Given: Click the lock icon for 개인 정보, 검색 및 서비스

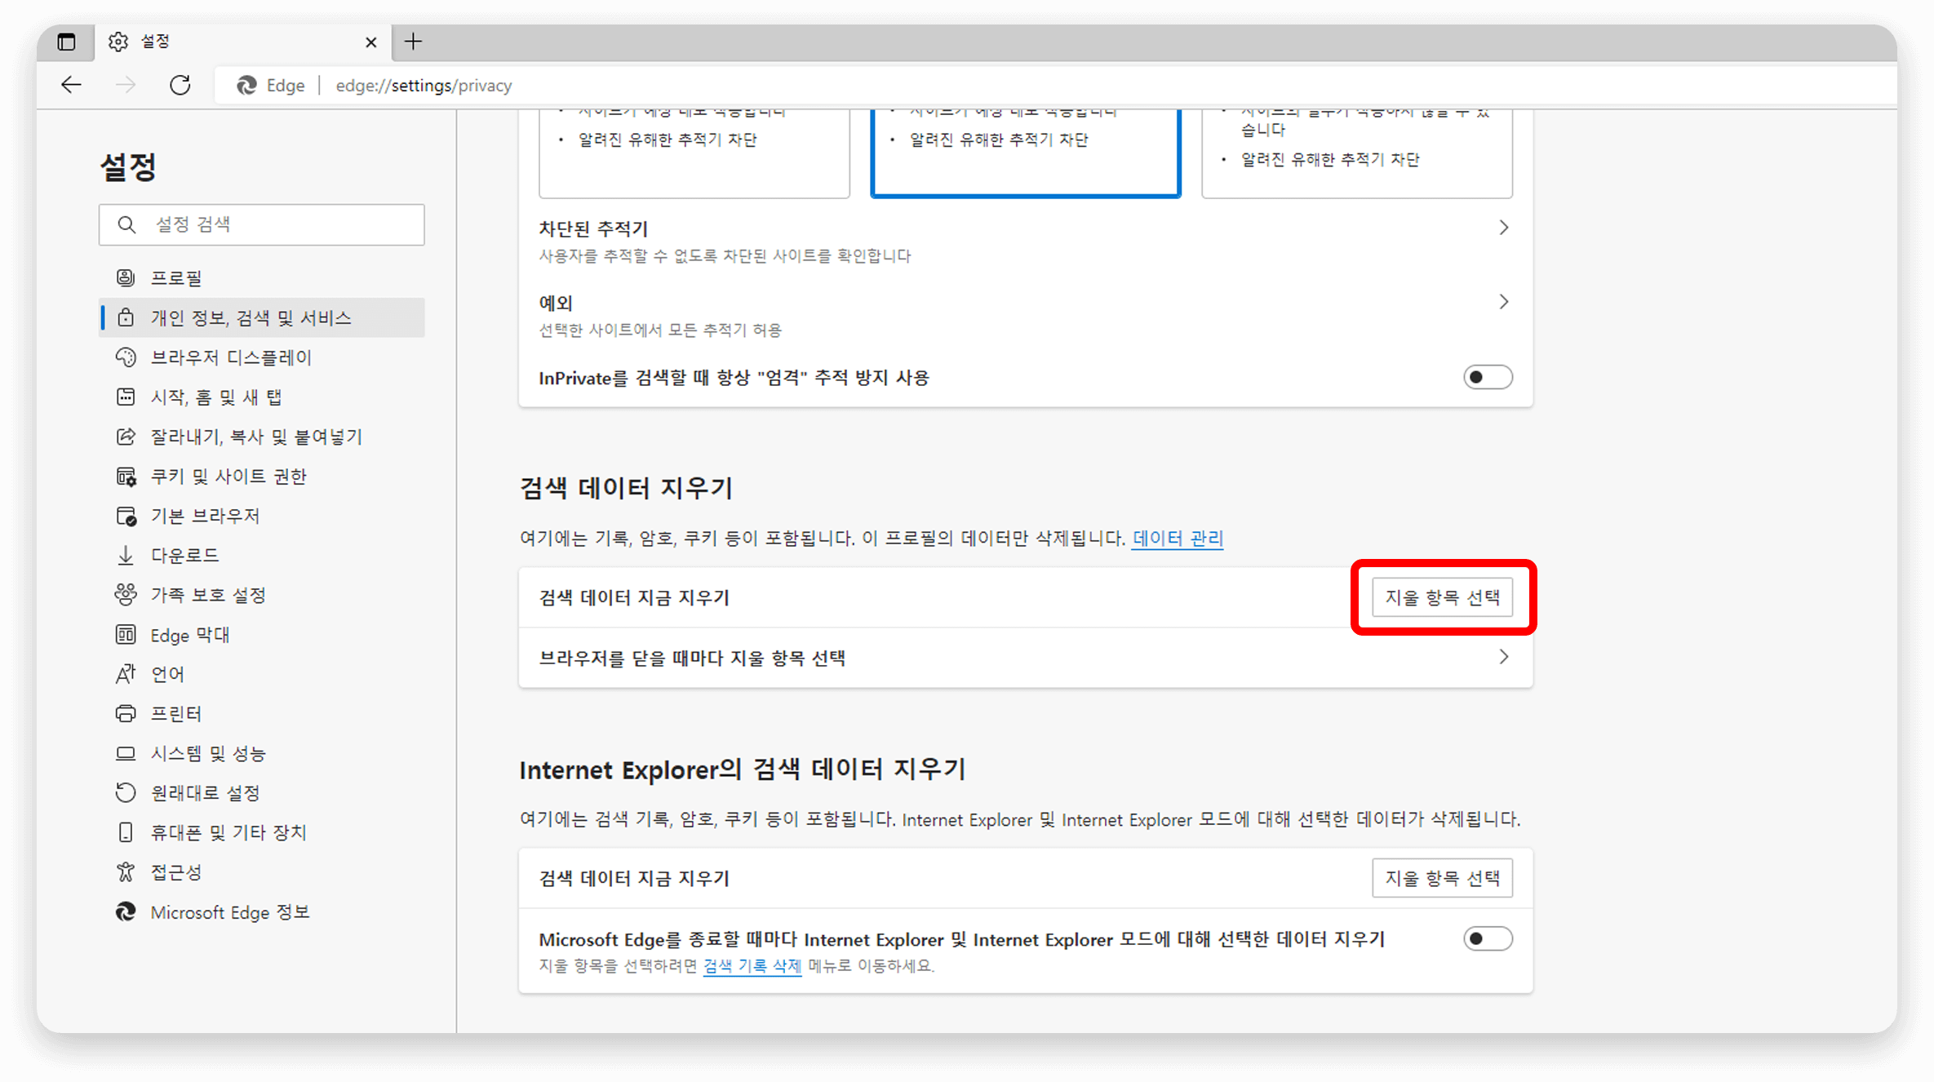Looking at the screenshot, I should (126, 317).
